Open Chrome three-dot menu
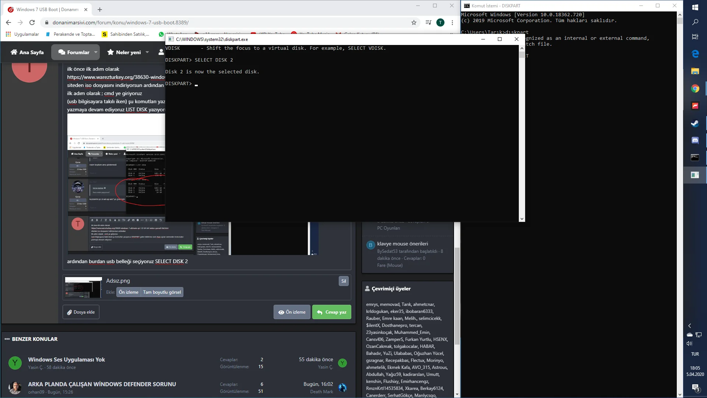 [452, 22]
